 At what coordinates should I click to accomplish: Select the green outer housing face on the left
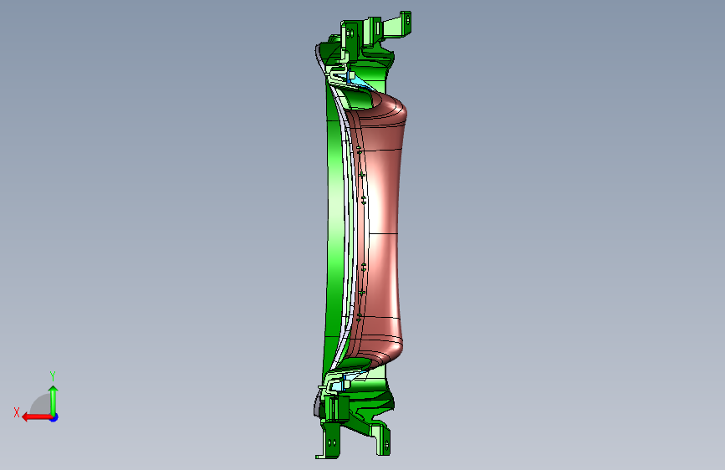pyautogui.click(x=334, y=222)
